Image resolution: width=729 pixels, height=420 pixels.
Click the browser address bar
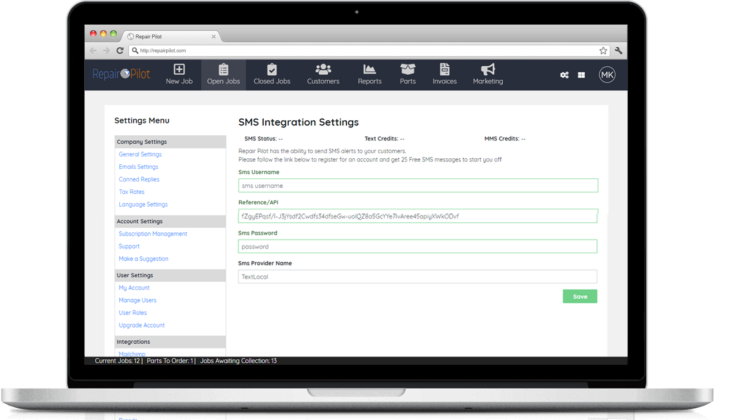(369, 51)
